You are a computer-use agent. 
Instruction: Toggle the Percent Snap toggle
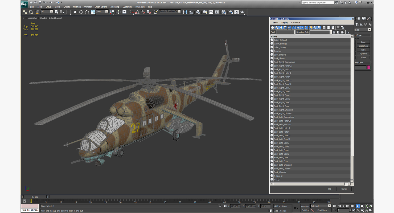coord(143,12)
